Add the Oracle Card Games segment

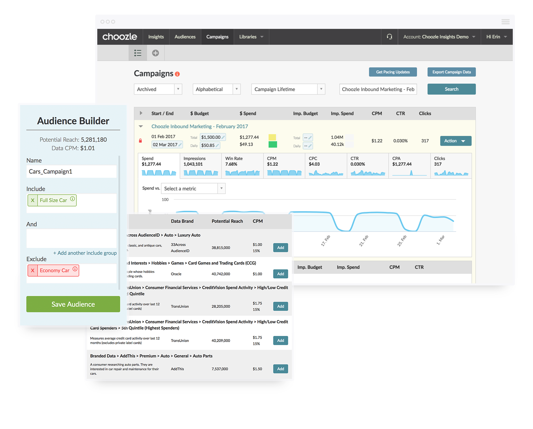(x=281, y=274)
